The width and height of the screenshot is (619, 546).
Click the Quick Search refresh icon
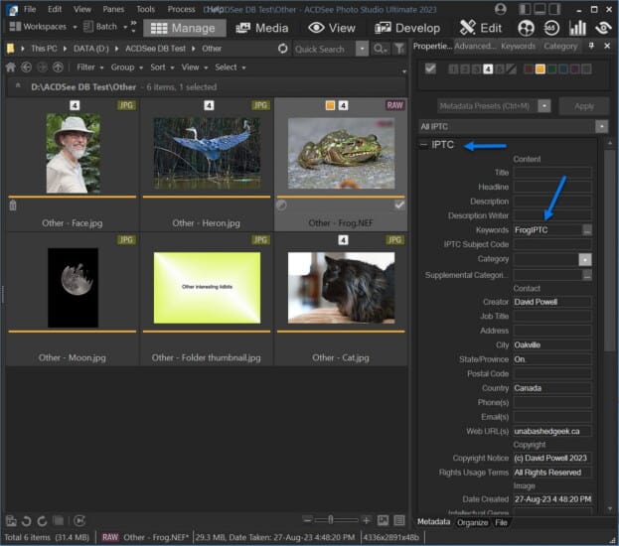283,48
